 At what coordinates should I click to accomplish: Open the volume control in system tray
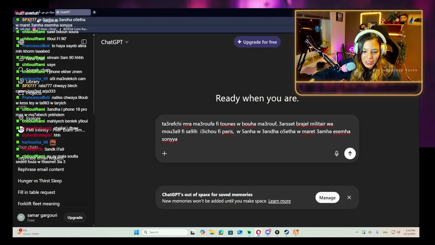(398, 232)
